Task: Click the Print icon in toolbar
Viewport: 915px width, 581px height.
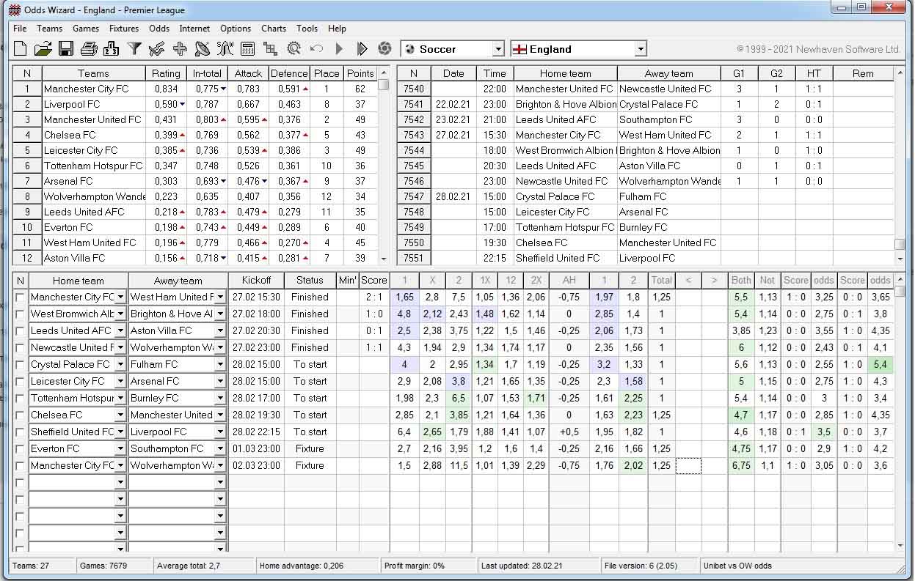Action: click(x=89, y=49)
